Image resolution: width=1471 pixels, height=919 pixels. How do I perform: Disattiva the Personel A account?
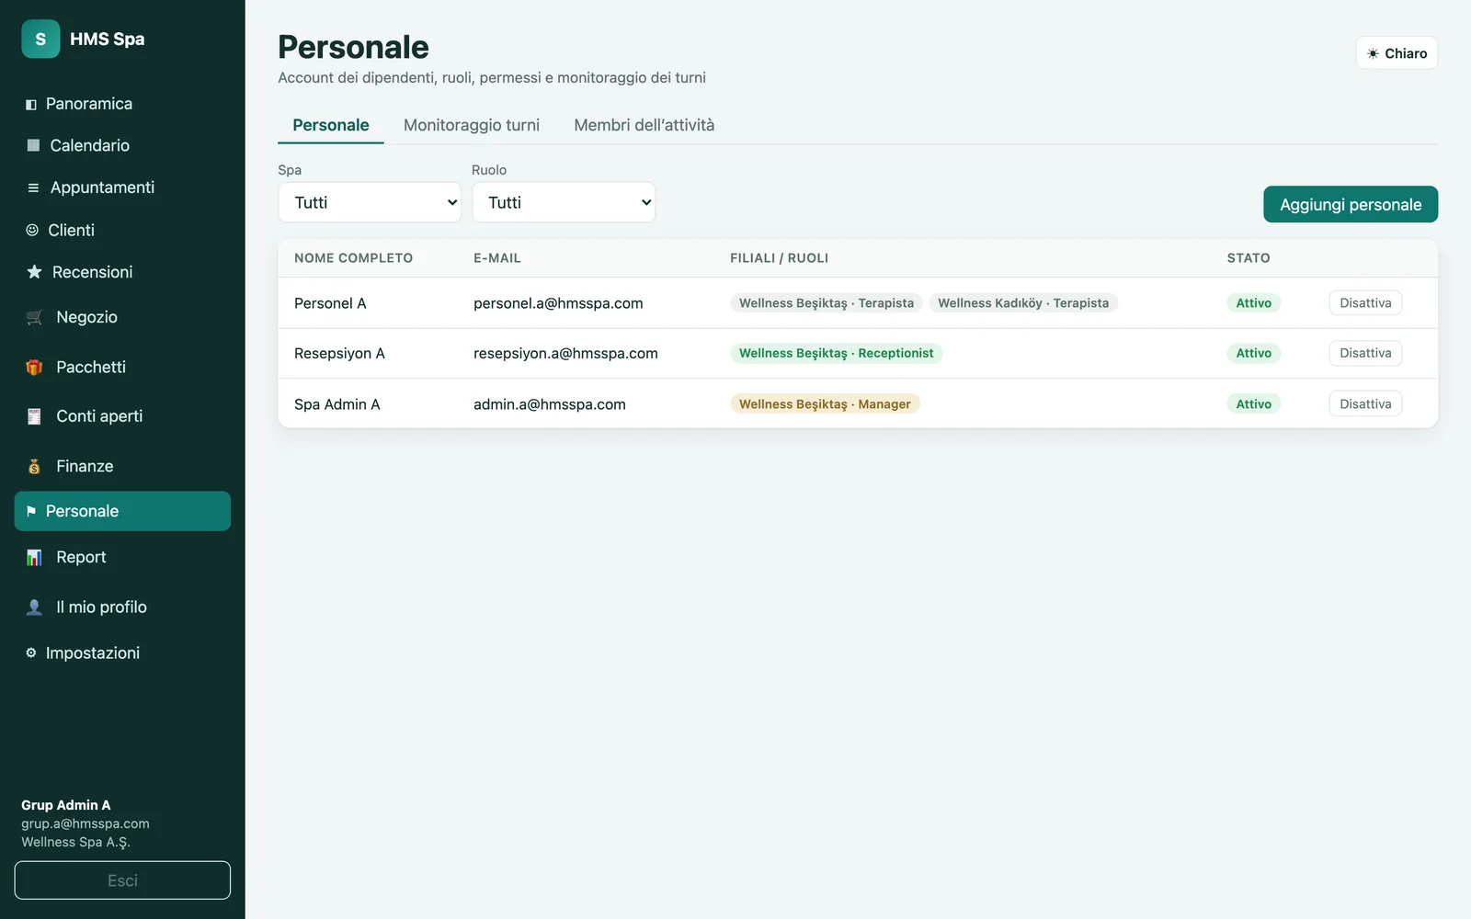1365,303
